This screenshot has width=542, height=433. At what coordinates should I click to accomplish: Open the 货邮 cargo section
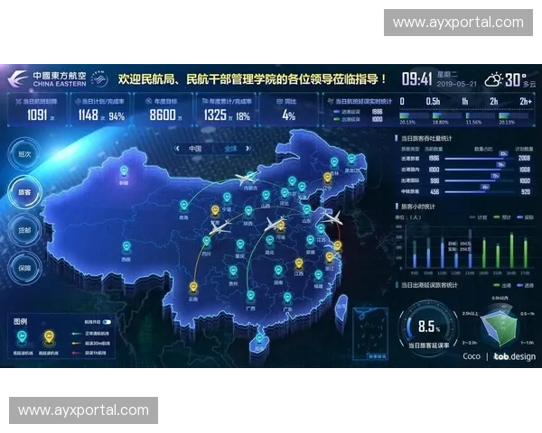[x=24, y=230]
